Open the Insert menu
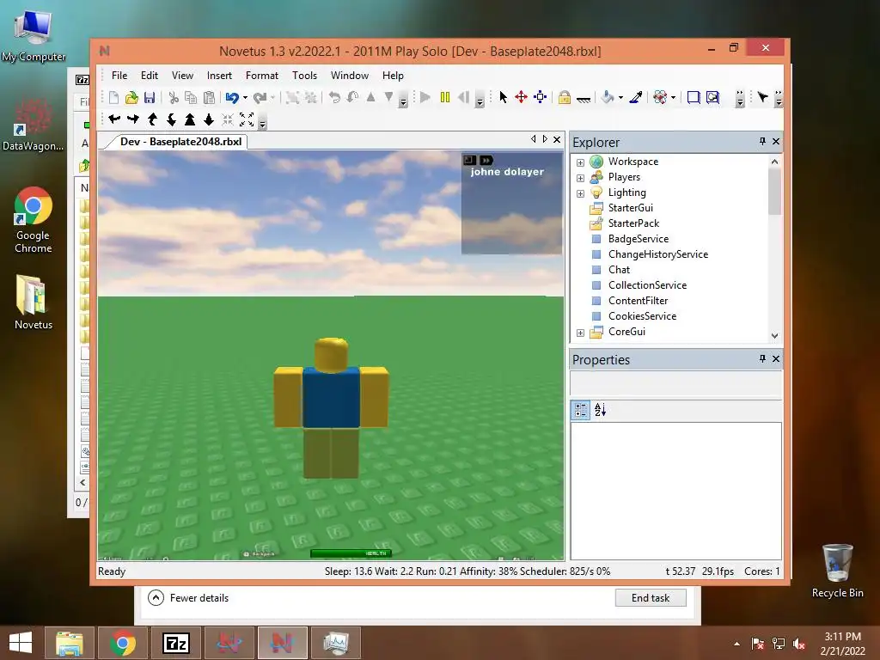880x660 pixels. (x=219, y=76)
